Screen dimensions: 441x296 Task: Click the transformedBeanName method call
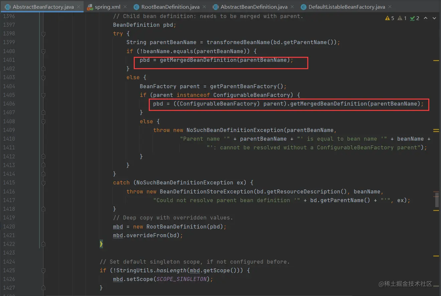pyautogui.click(x=238, y=42)
